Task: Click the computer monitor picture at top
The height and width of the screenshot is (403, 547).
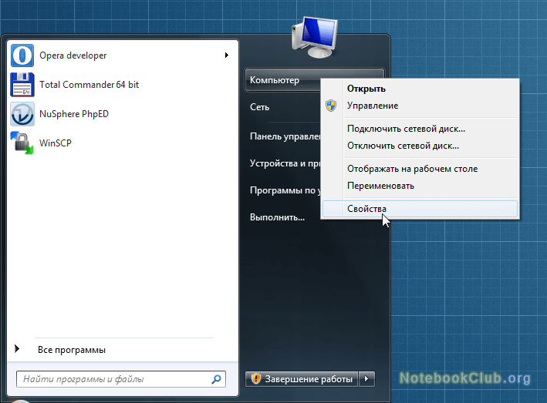Action: coord(315,37)
